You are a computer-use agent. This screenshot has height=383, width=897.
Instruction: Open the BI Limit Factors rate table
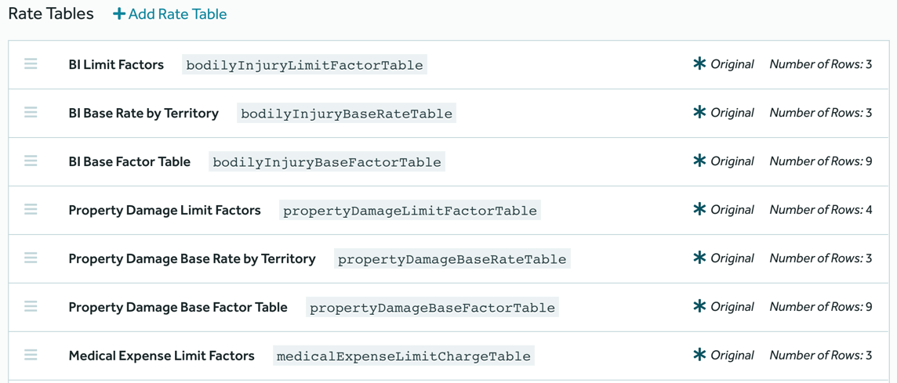click(x=116, y=64)
